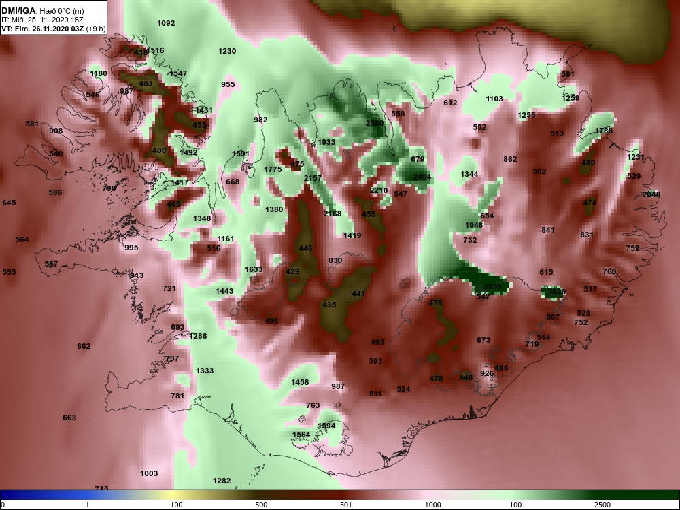Click the map value 830
This screenshot has height=510, width=680.
(x=335, y=260)
